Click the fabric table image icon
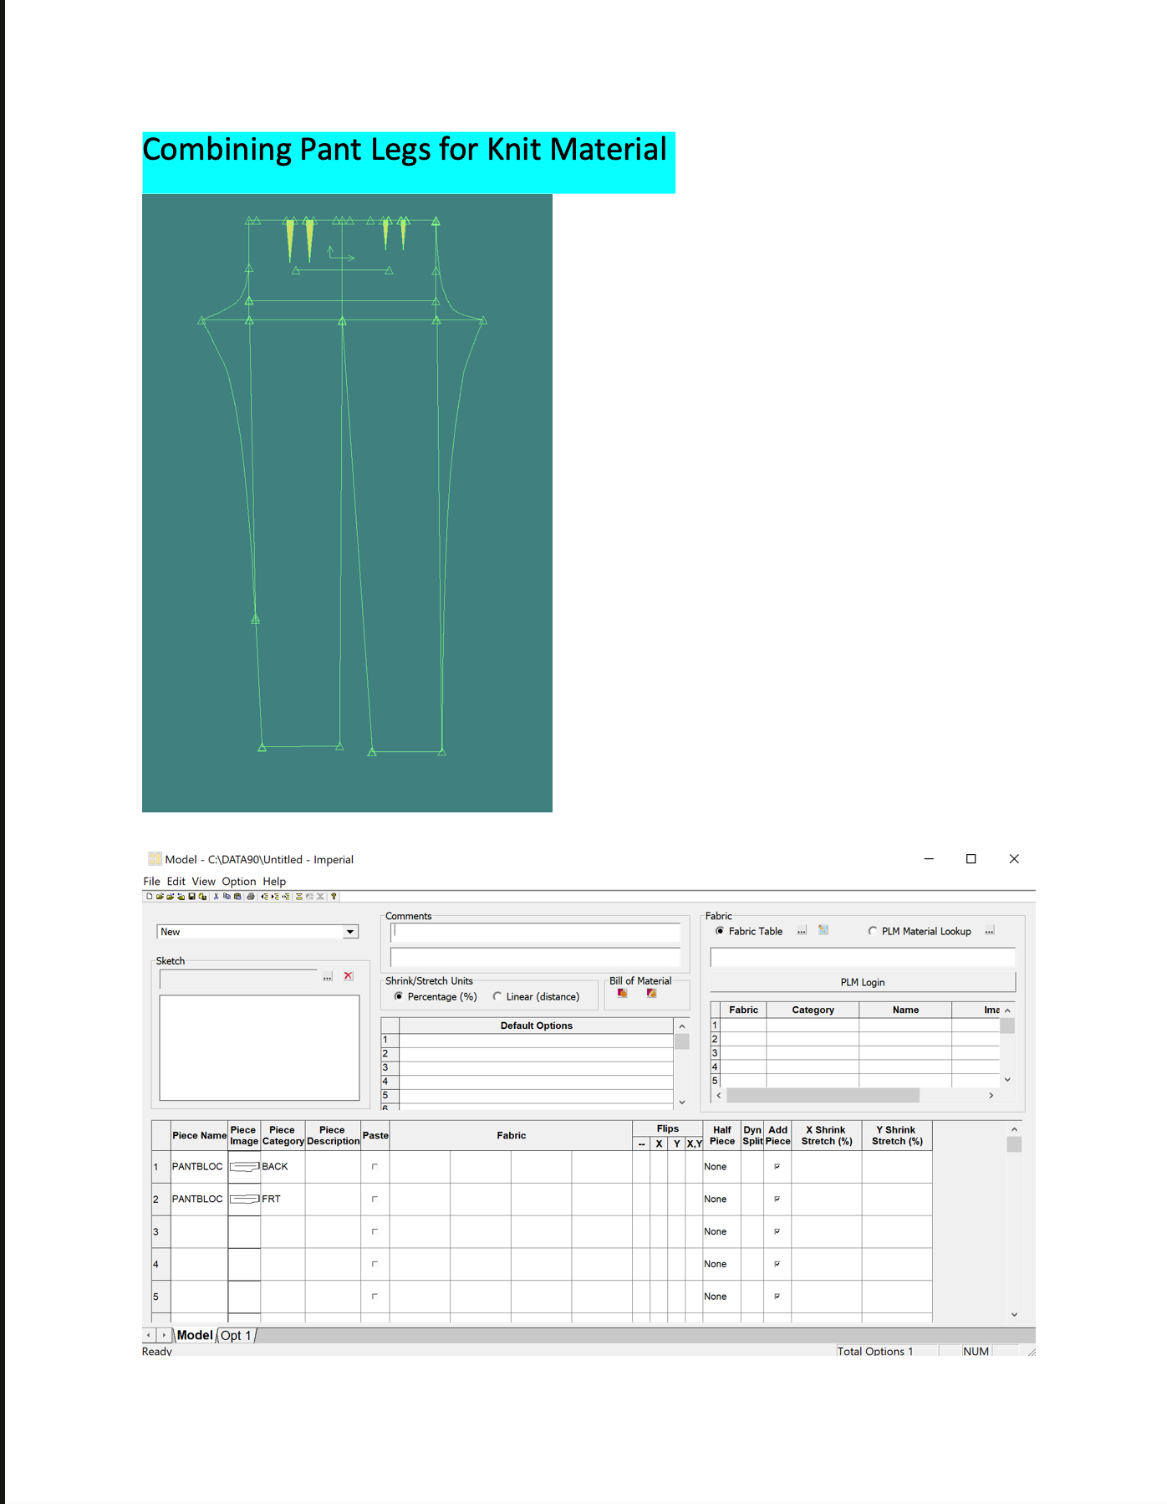The width and height of the screenshot is (1167, 1504). 823,930
